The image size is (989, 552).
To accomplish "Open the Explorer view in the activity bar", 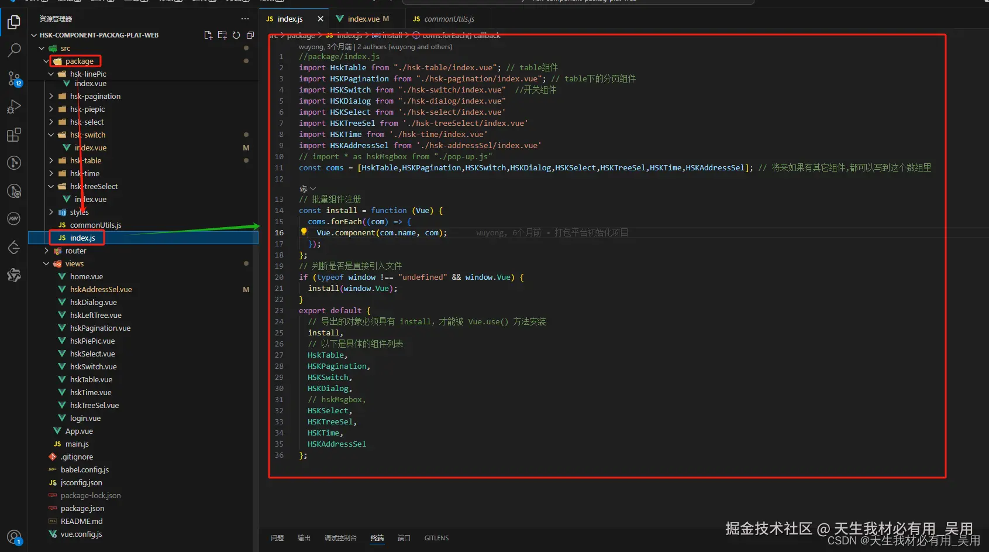I will [x=14, y=22].
